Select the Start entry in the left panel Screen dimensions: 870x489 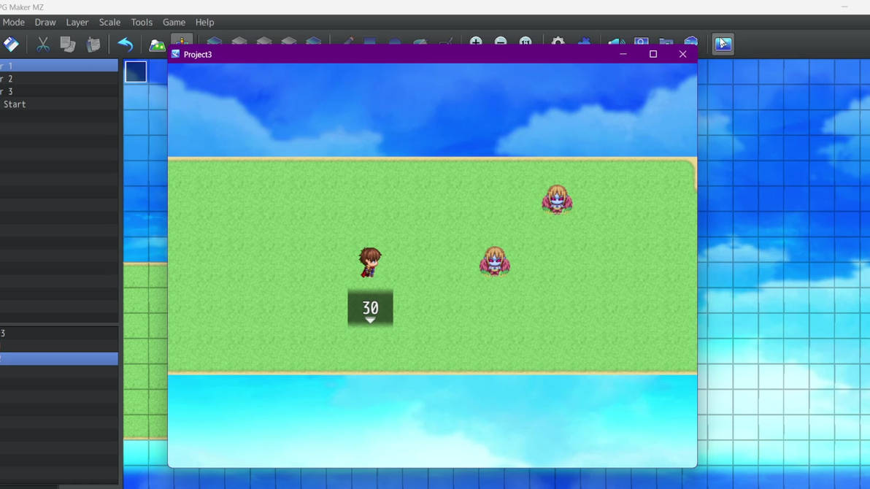(15, 104)
